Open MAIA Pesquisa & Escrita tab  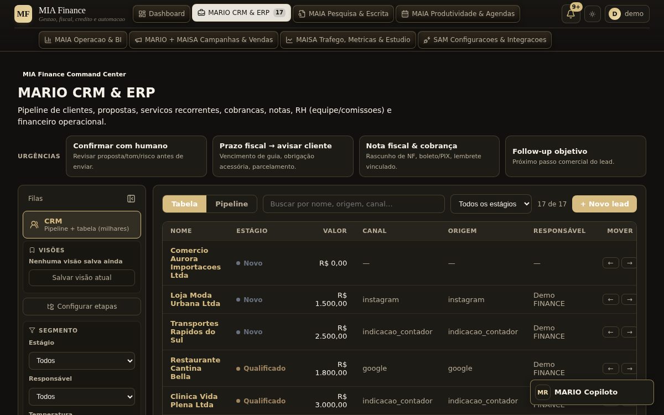pos(343,14)
